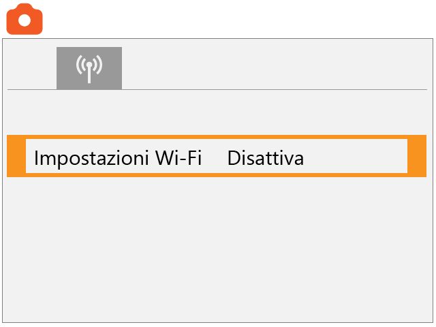The height and width of the screenshot is (327, 436).
Task: Tap the wireless signal icon
Action: pos(89,68)
